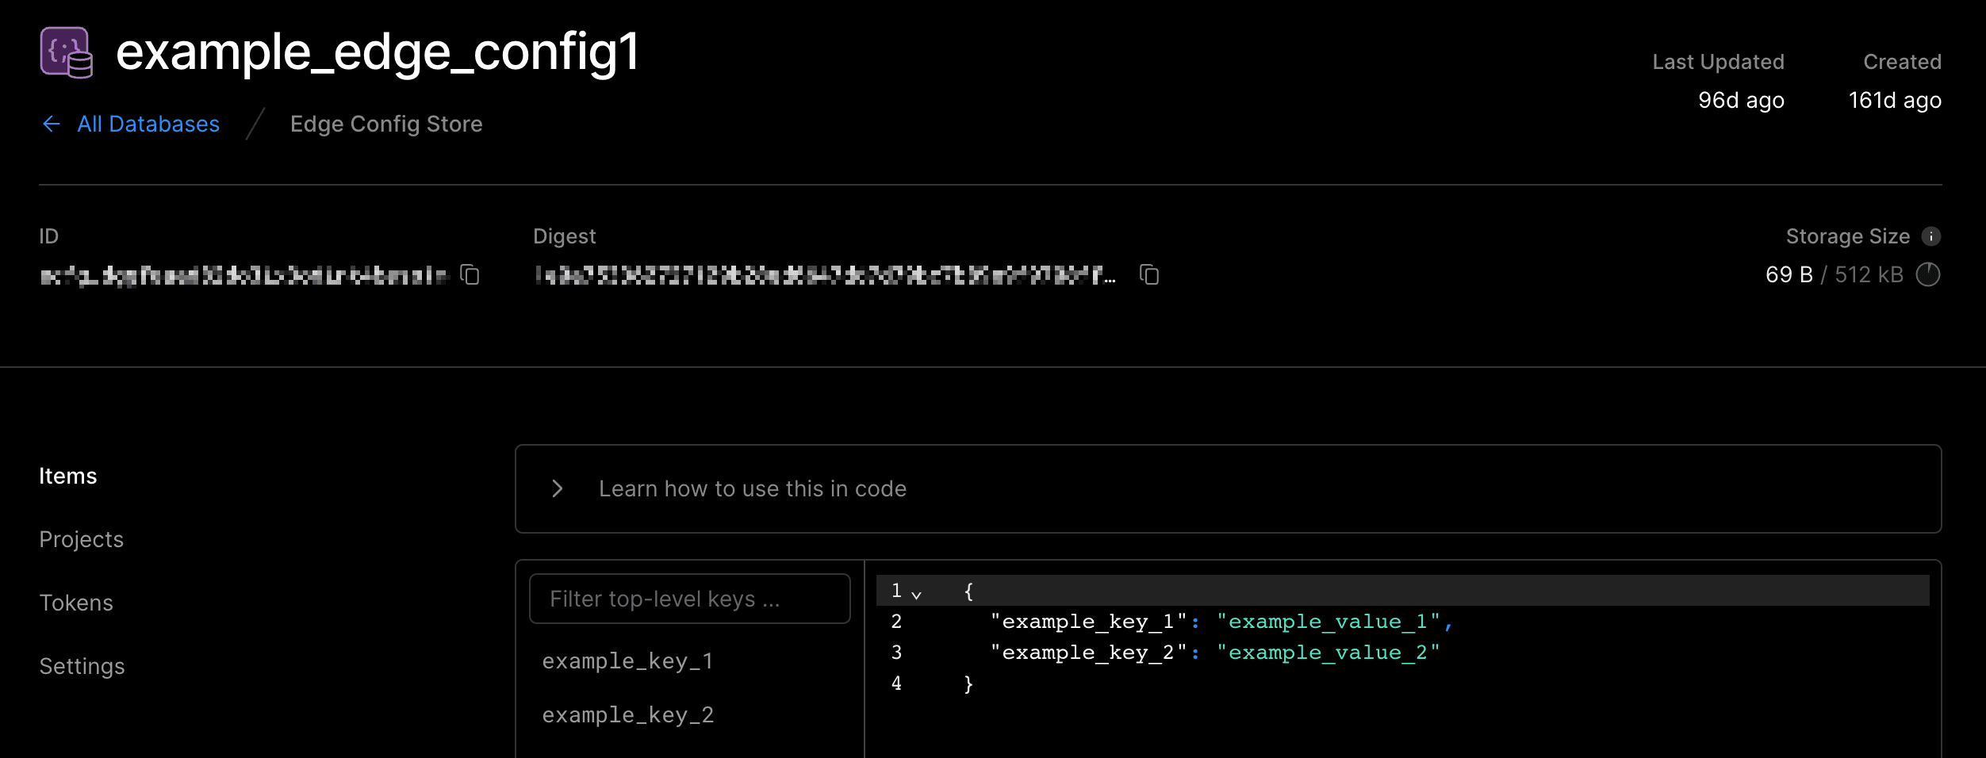Click the Edge Config logo beside the title
This screenshot has height=758, width=1986.
pos(67,52)
